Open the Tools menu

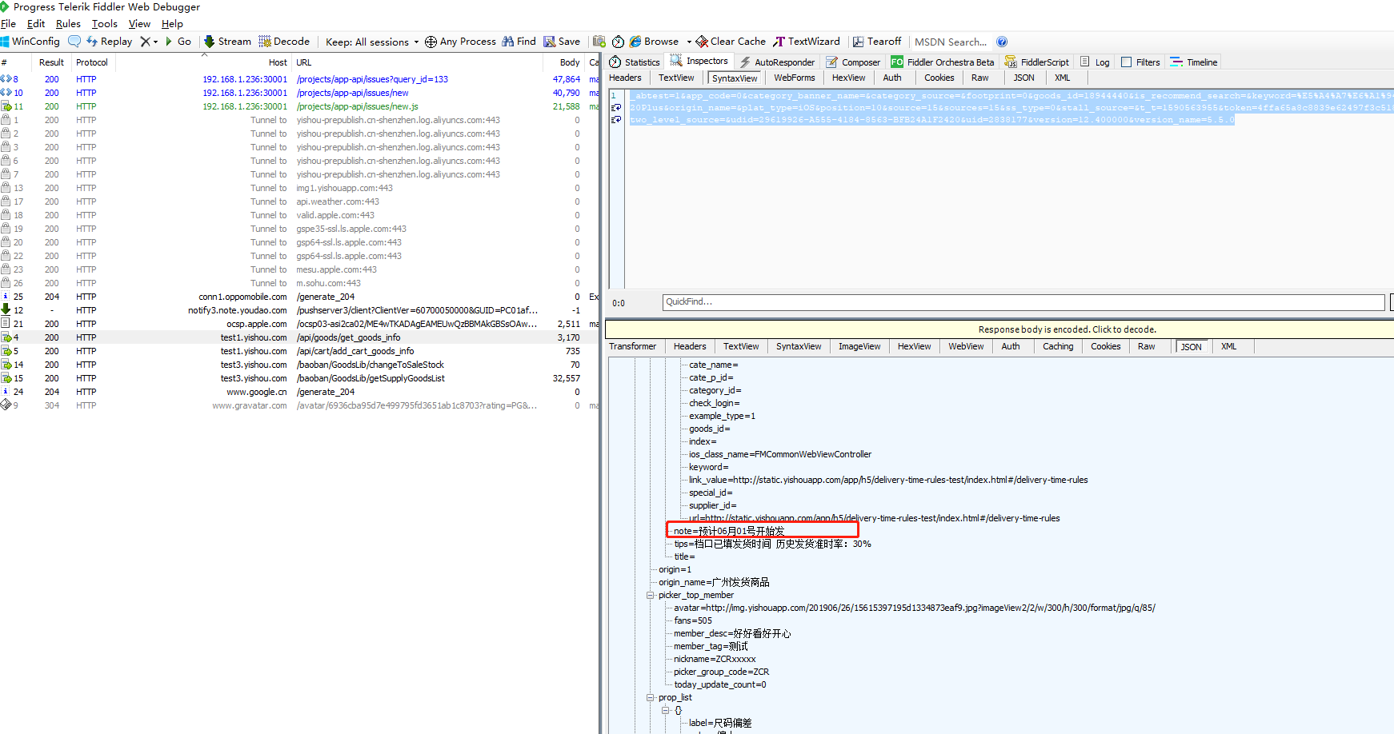[x=105, y=24]
